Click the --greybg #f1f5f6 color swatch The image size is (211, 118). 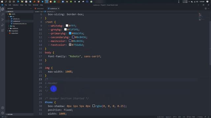coord(65,29)
